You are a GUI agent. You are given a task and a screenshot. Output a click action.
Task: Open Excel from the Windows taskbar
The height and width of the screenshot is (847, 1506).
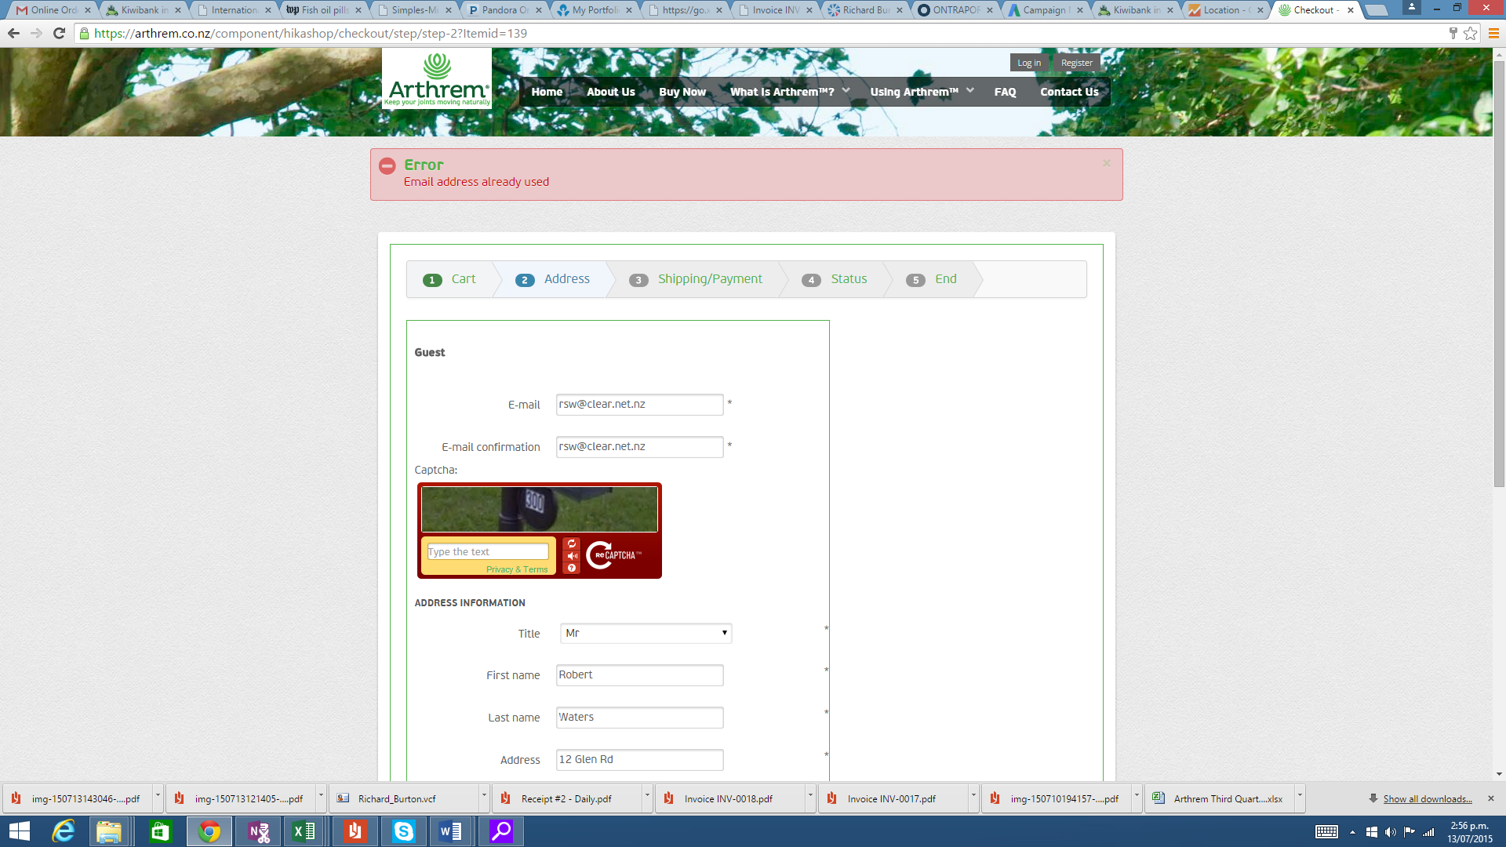(x=304, y=831)
